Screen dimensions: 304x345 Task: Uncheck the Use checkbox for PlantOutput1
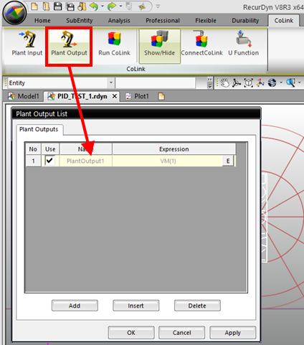[49, 161]
